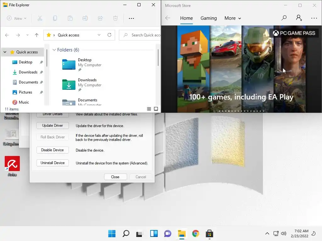The width and height of the screenshot is (322, 241).
Task: Open the Downloads folder tile
Action: tap(82, 85)
